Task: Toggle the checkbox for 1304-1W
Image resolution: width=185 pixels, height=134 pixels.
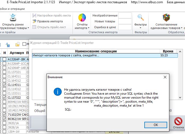Action: 5,132
